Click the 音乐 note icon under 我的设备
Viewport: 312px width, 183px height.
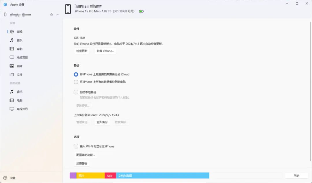(12, 92)
